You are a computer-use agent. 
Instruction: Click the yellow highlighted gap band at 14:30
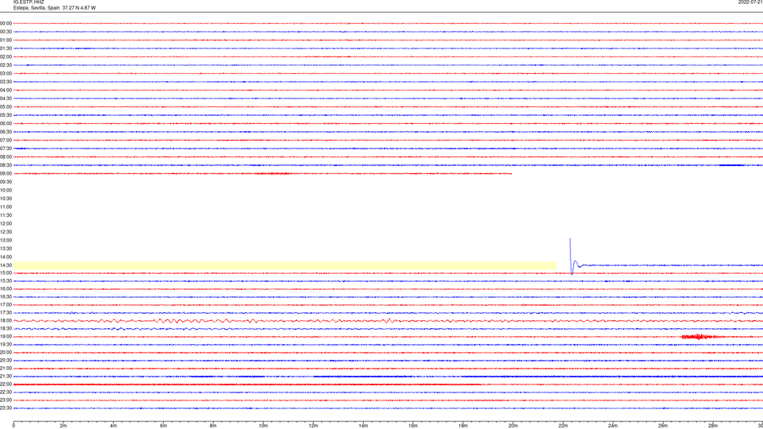coord(285,265)
